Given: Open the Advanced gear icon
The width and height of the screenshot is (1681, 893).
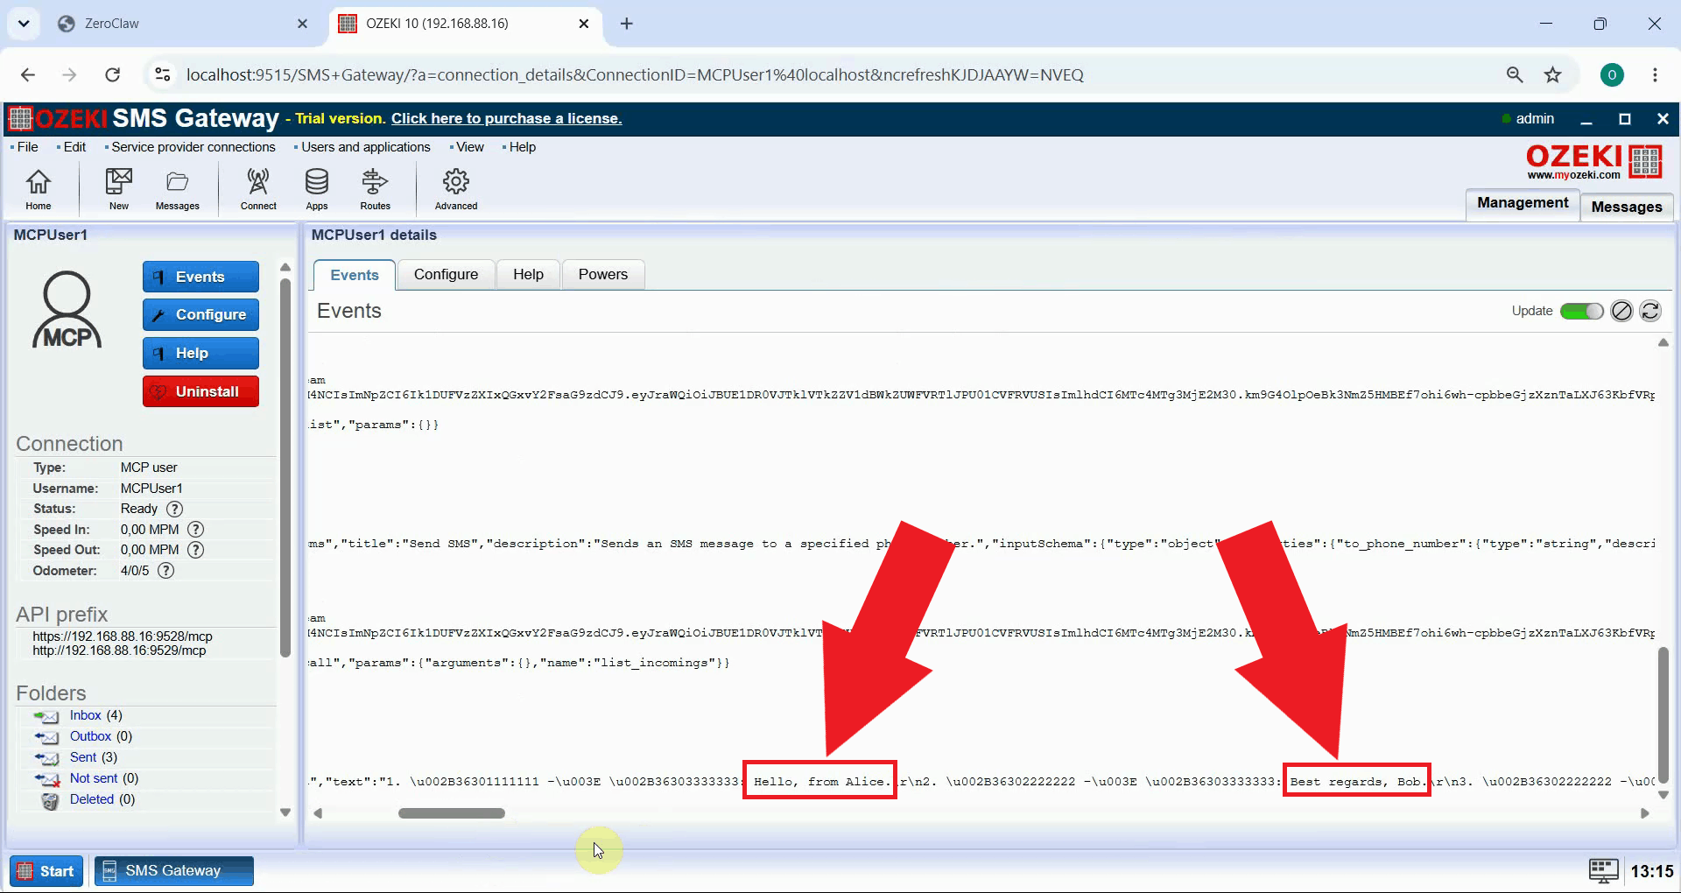Looking at the screenshot, I should click(456, 189).
